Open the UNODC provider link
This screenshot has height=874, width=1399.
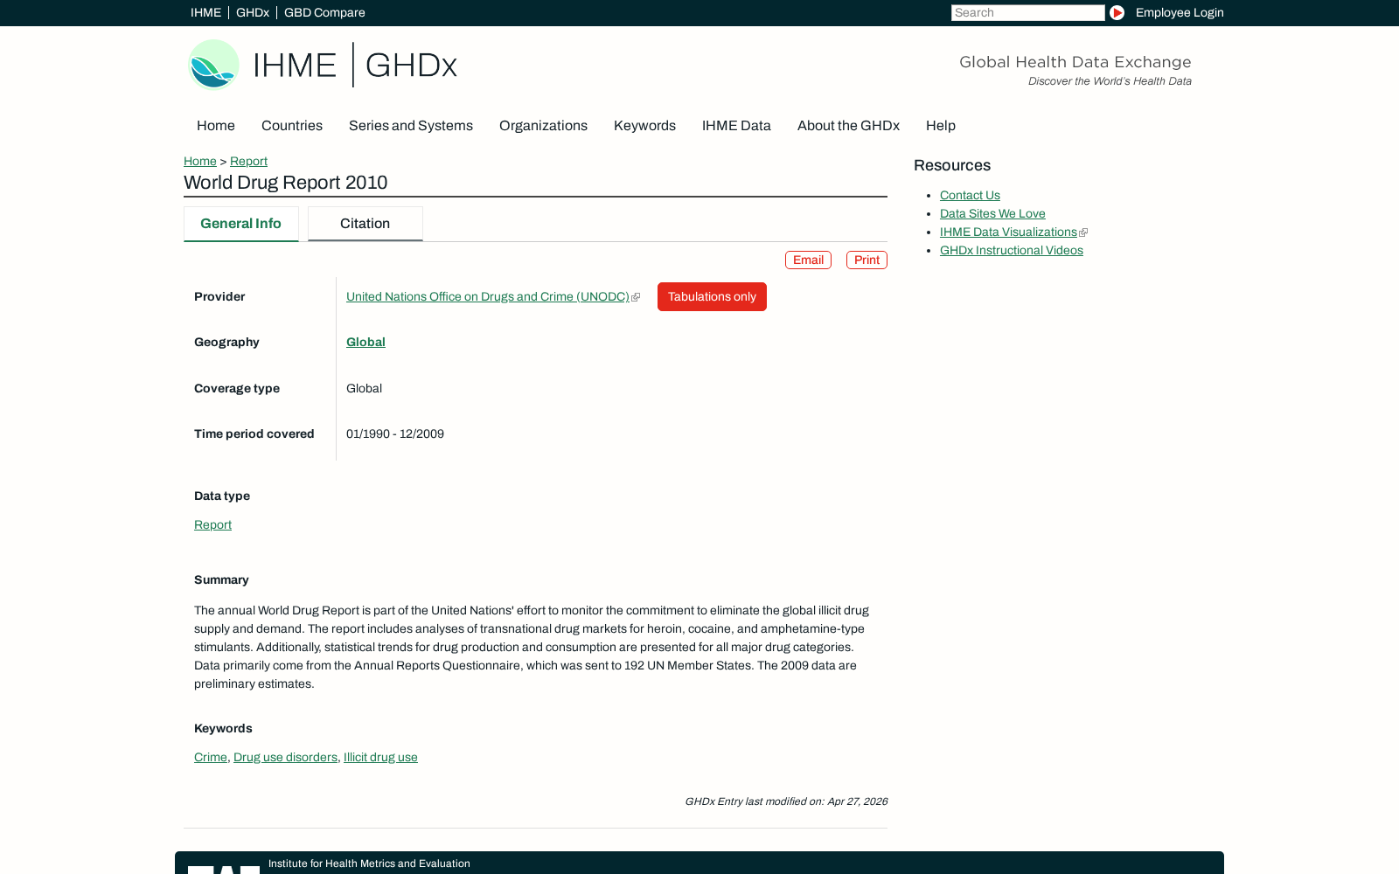coord(488,297)
